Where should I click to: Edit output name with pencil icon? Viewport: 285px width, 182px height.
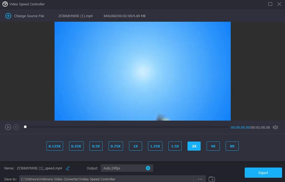[68, 168]
